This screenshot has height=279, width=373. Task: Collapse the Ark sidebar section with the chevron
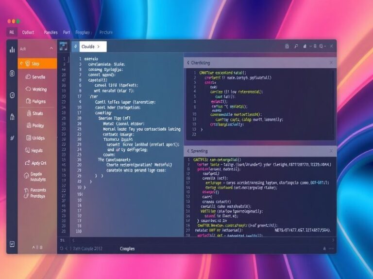[51, 48]
